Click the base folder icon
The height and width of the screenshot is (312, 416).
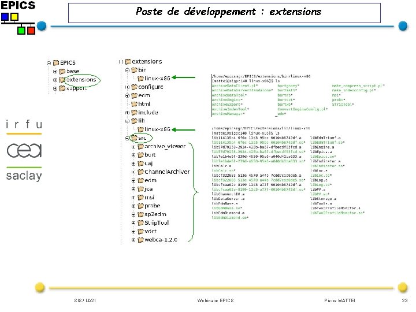62,72
